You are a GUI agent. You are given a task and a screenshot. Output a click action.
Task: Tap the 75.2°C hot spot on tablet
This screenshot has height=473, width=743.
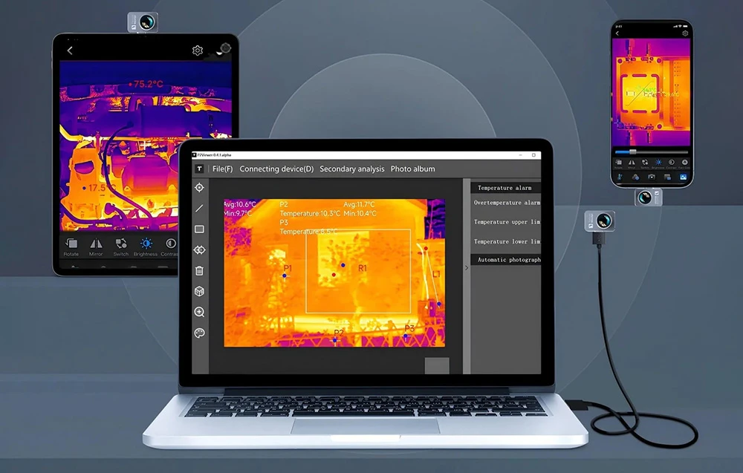click(146, 84)
